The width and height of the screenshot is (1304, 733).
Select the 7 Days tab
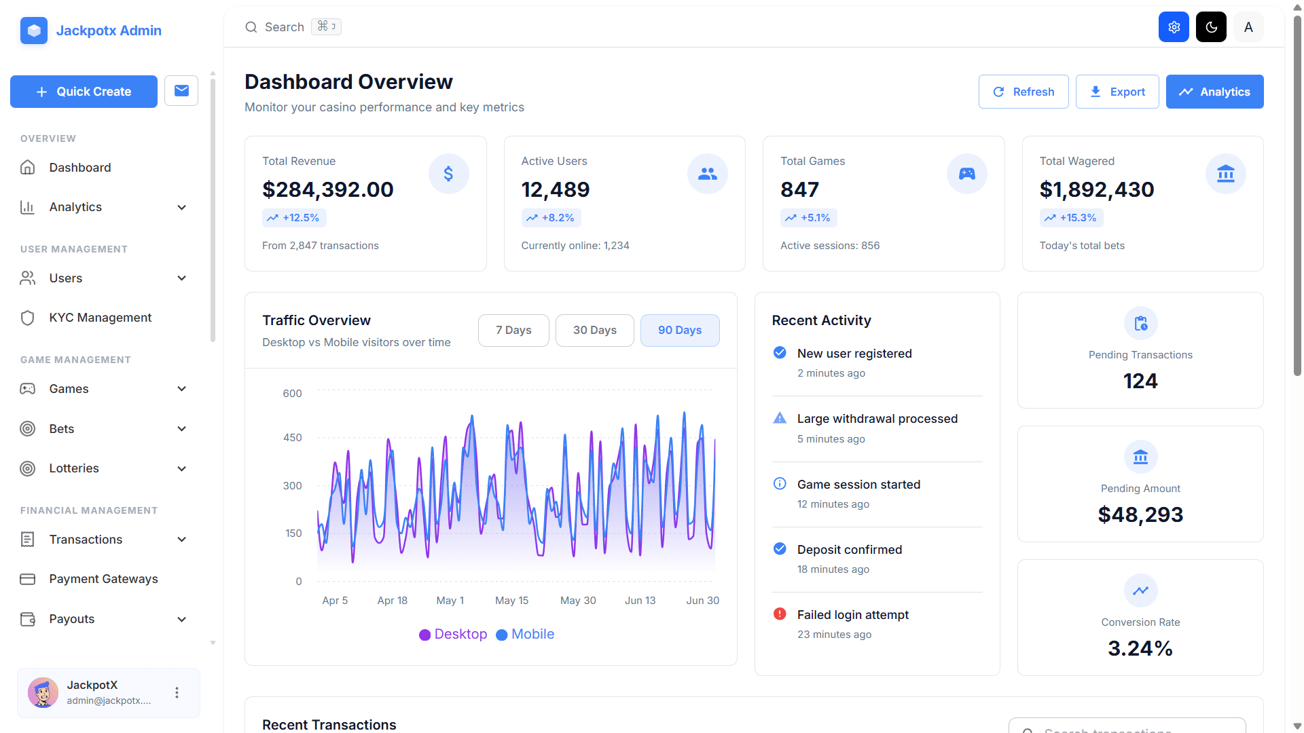point(513,331)
